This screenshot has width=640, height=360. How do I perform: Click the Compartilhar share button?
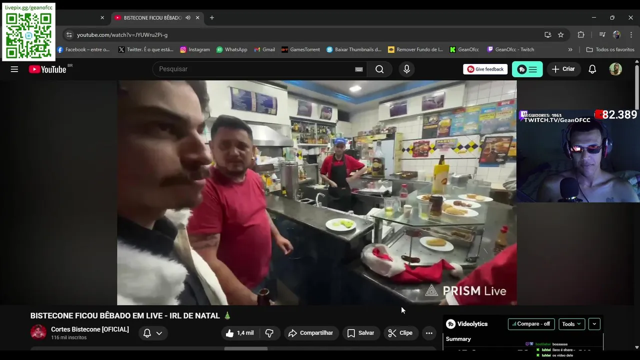(x=311, y=333)
